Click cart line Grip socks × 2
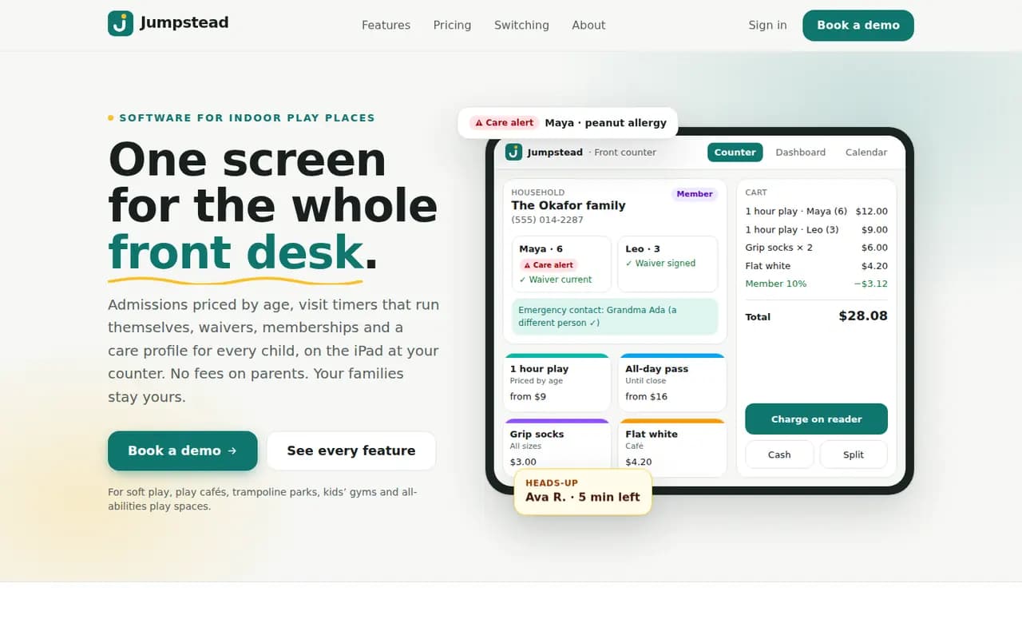 tap(816, 248)
